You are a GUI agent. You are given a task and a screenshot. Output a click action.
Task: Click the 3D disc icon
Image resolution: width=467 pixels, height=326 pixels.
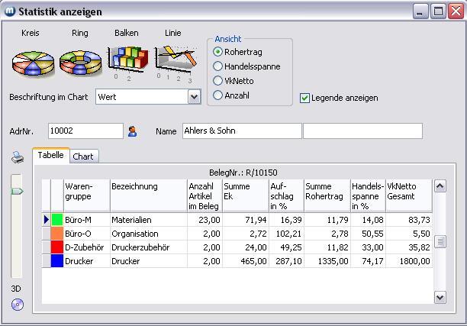point(17,304)
